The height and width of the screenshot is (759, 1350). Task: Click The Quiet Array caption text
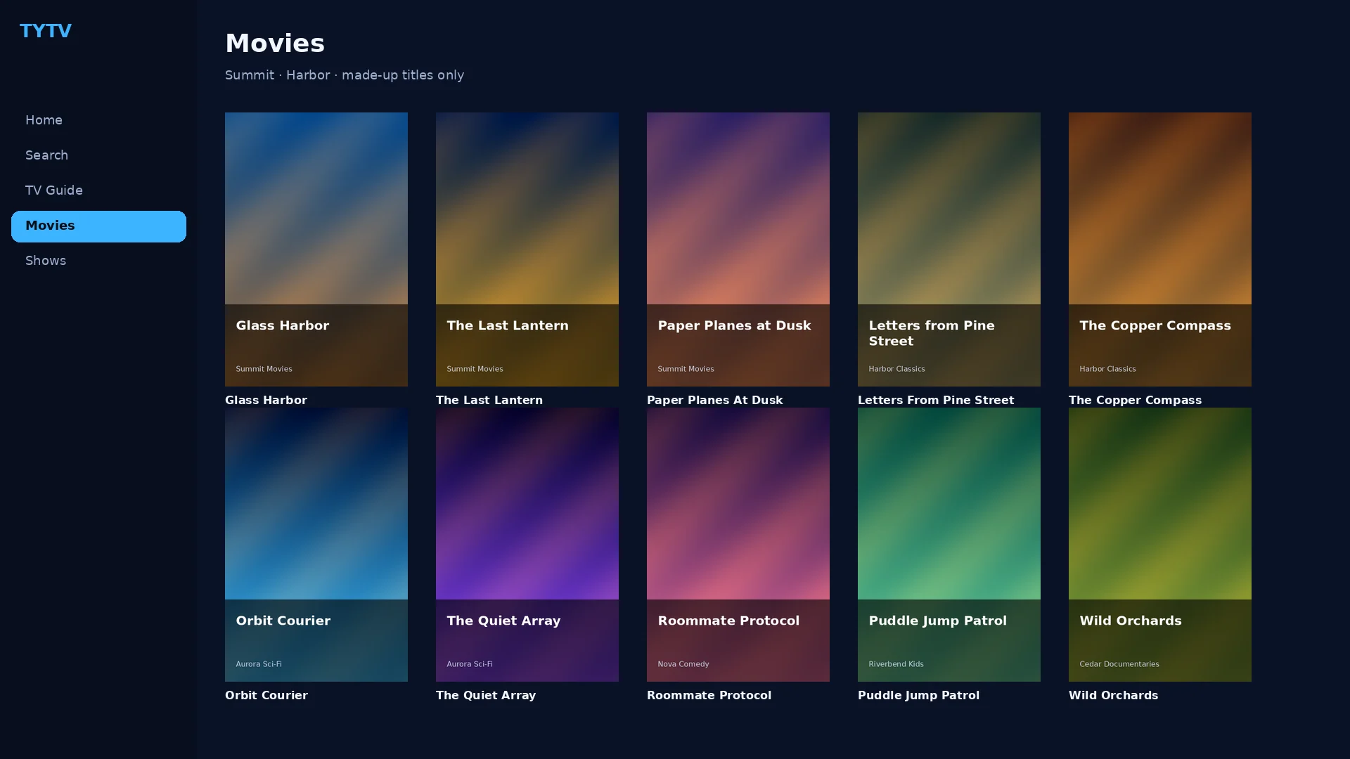pyautogui.click(x=486, y=695)
